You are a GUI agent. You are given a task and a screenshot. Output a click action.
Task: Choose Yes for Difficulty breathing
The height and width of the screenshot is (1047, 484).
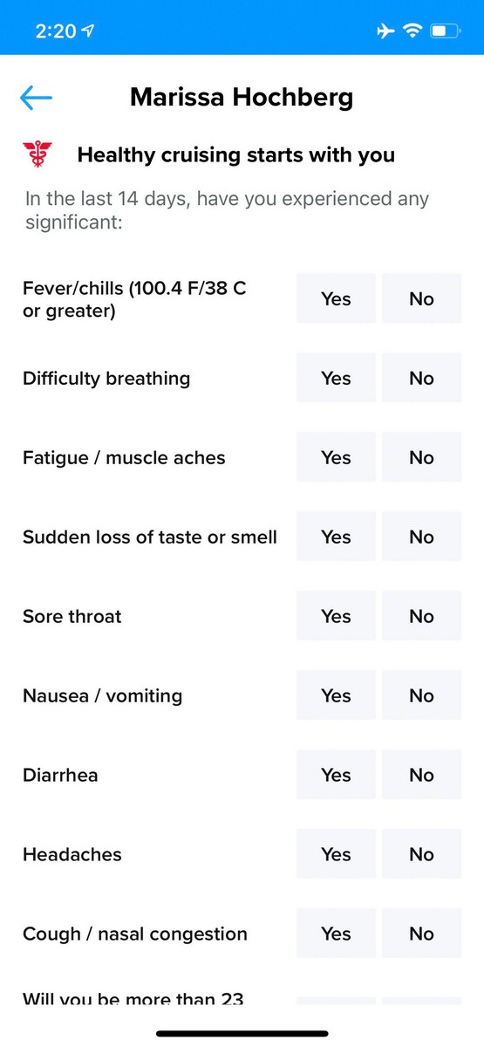coord(336,378)
